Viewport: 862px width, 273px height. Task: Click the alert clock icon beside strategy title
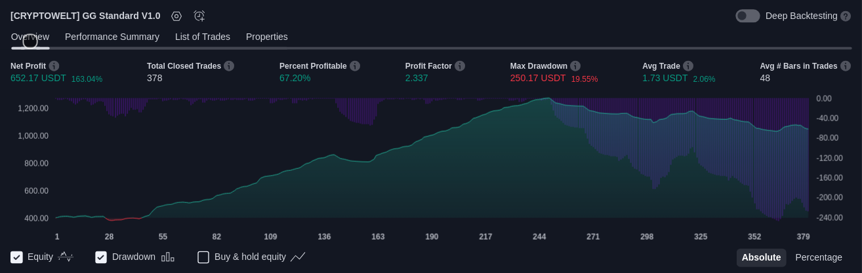(x=199, y=16)
